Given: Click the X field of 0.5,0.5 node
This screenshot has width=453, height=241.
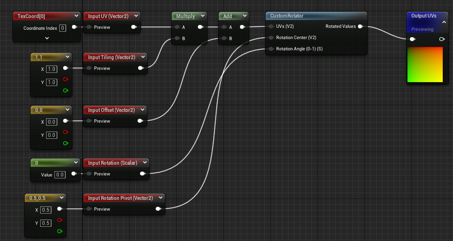Looking at the screenshot, I should tap(46, 209).
